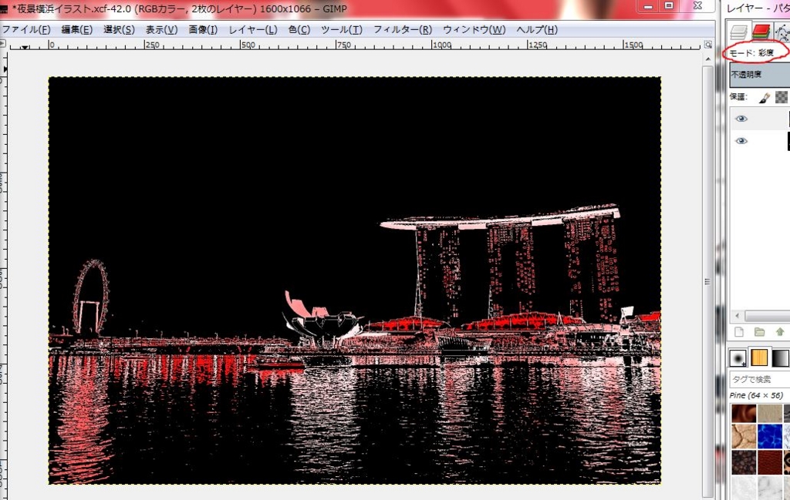This screenshot has width=790, height=500.
Task: Open the ヘルプ(H) menu
Action: tap(537, 30)
